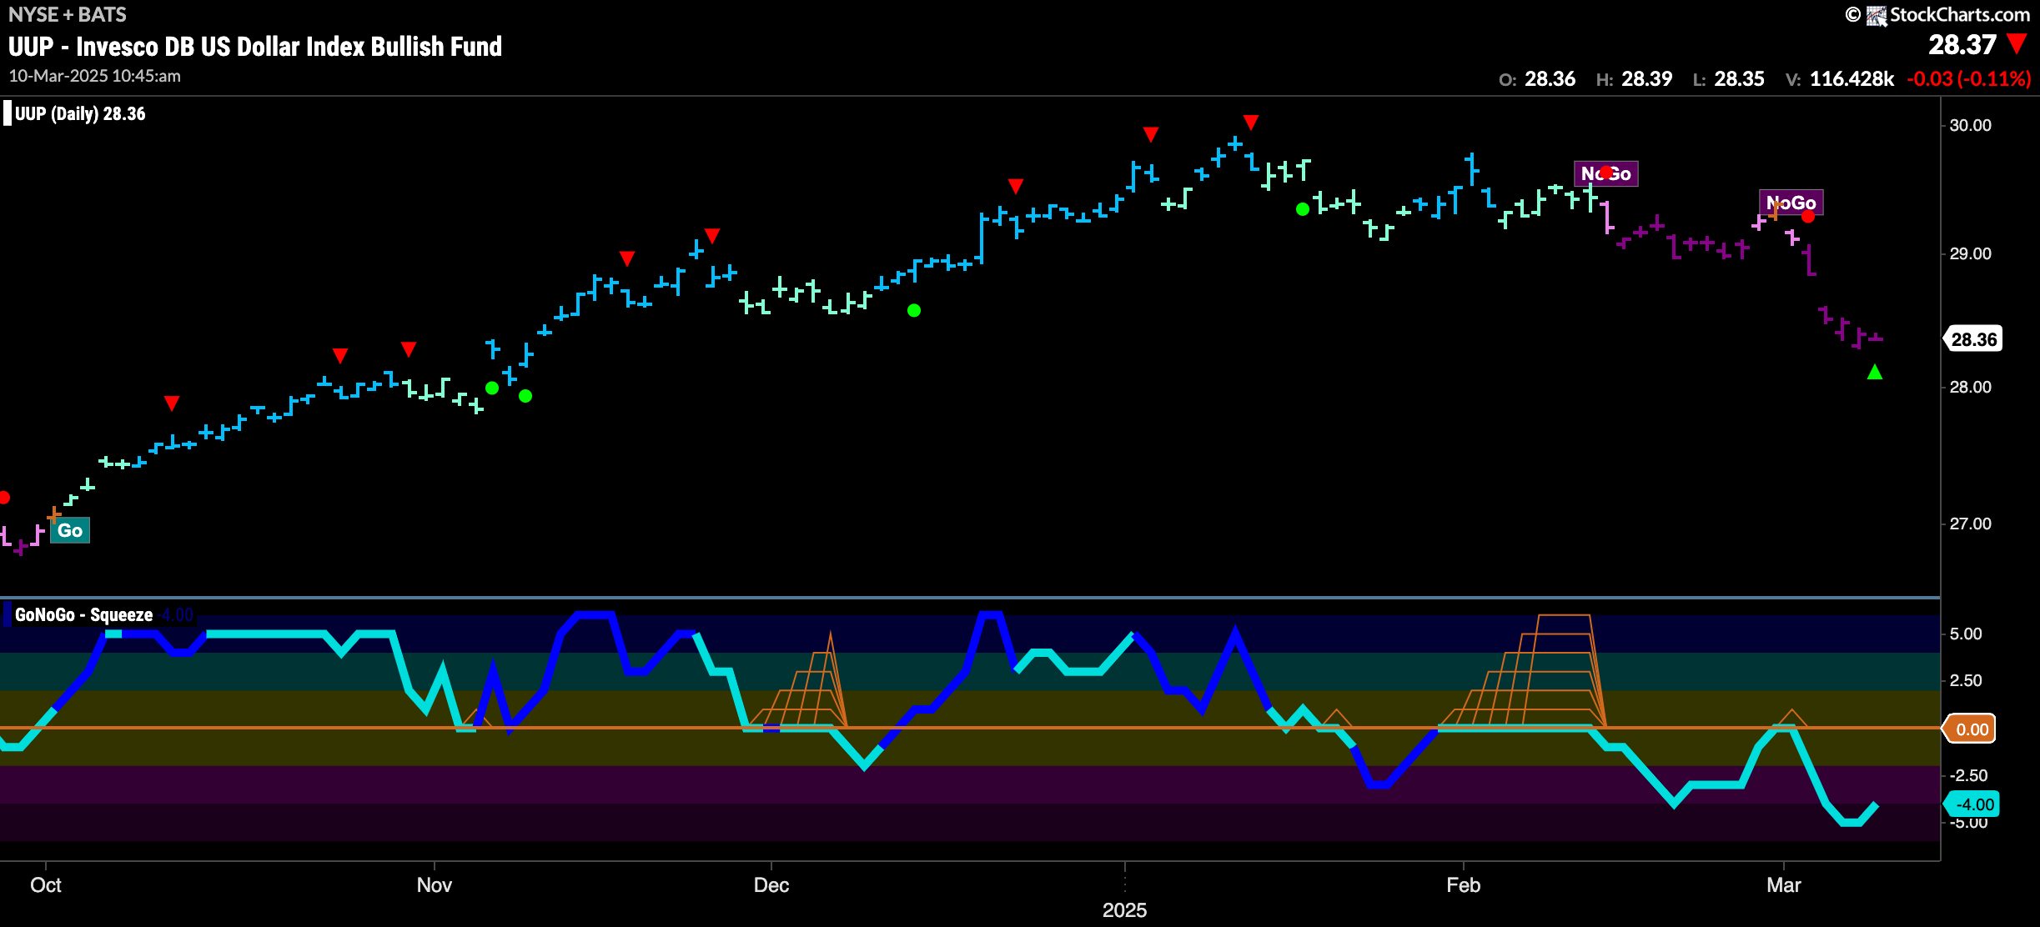Click the open price 28.36 in header
This screenshot has width=2040, height=927.
click(x=1550, y=79)
